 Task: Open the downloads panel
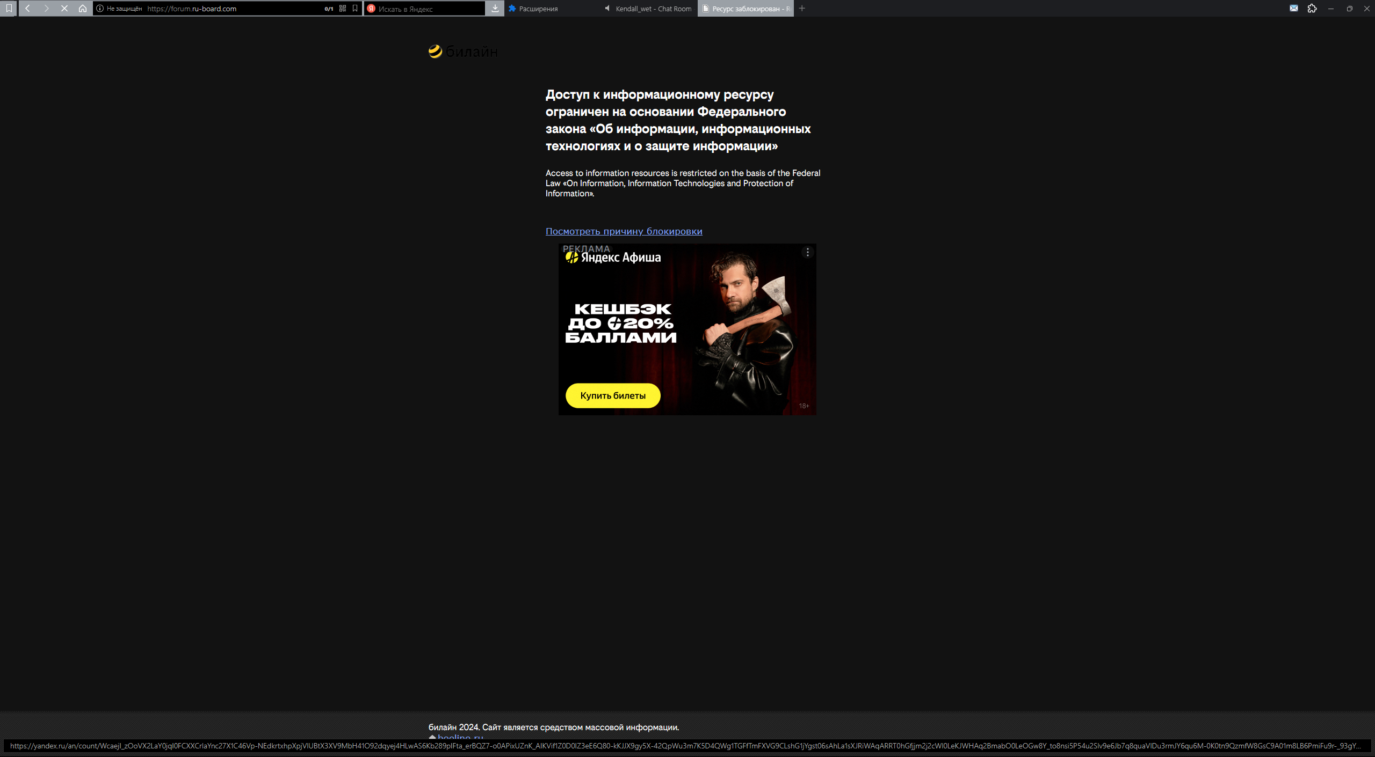[495, 8]
